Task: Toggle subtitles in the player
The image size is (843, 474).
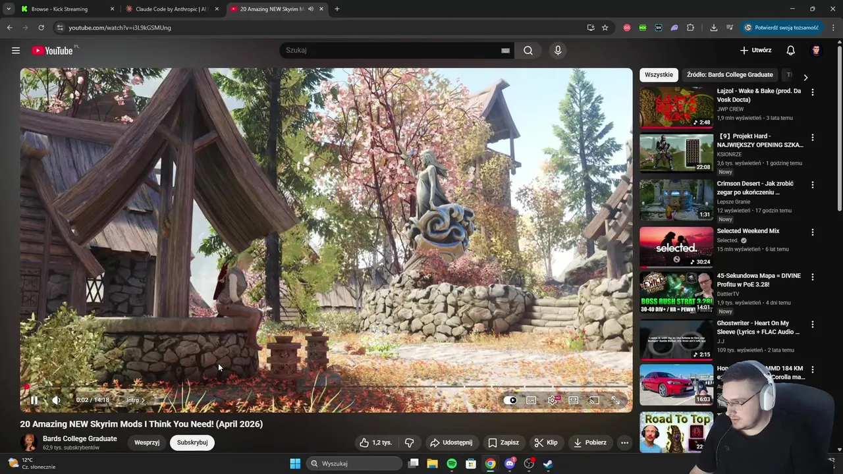Action: point(531,400)
